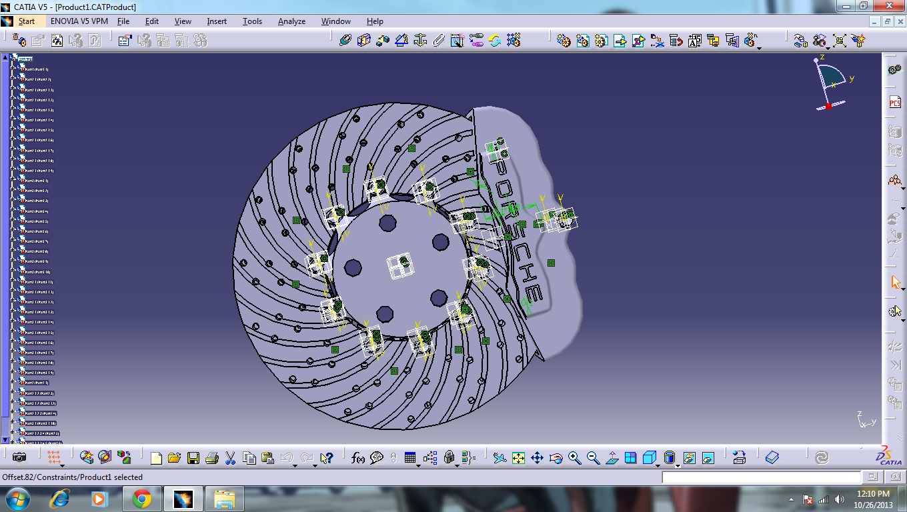
Task: Expand the Select arrow tool dropdown
Action: click(902, 289)
